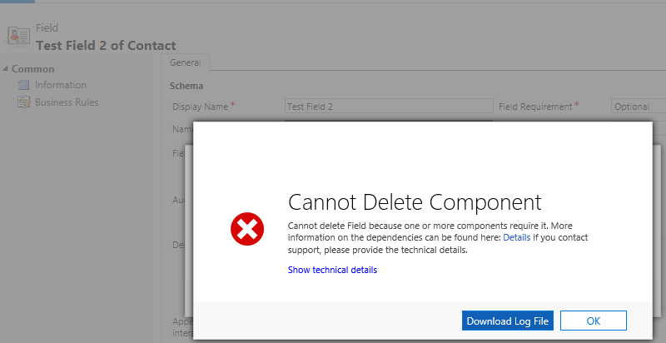This screenshot has width=666, height=343.
Task: Click into the Display Name input field
Action: (389, 107)
